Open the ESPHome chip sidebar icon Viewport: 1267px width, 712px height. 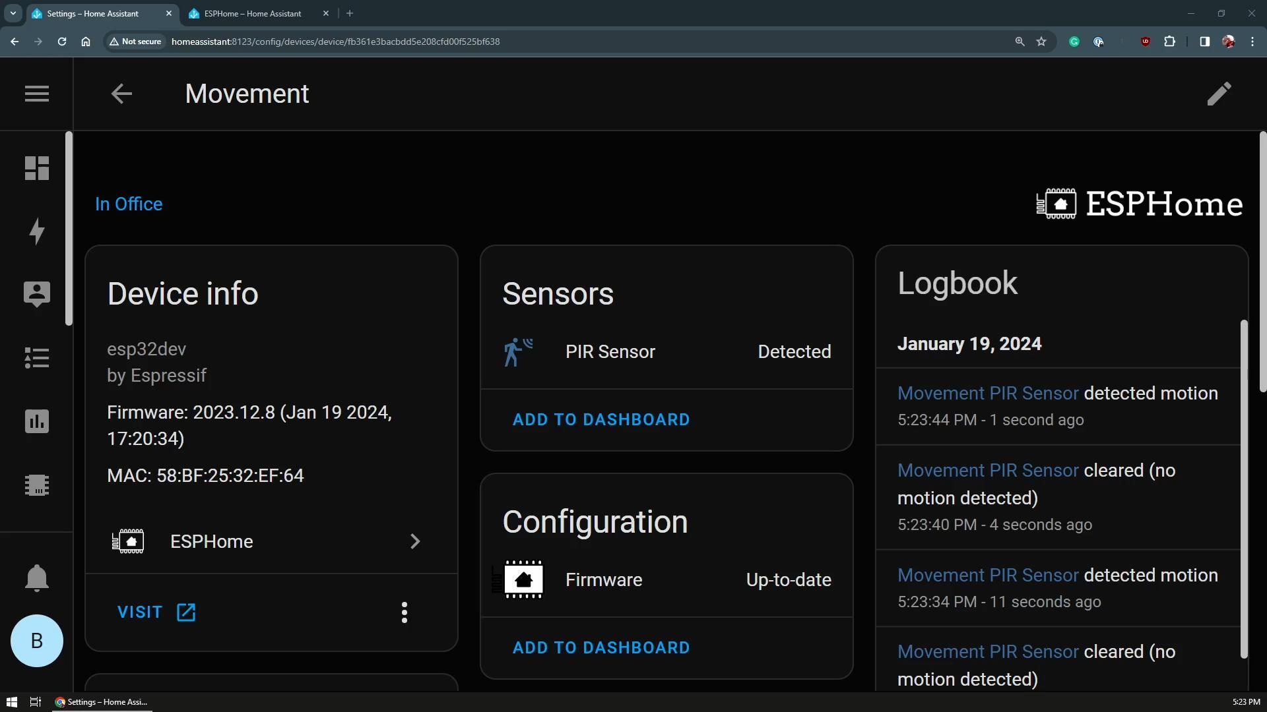(37, 485)
